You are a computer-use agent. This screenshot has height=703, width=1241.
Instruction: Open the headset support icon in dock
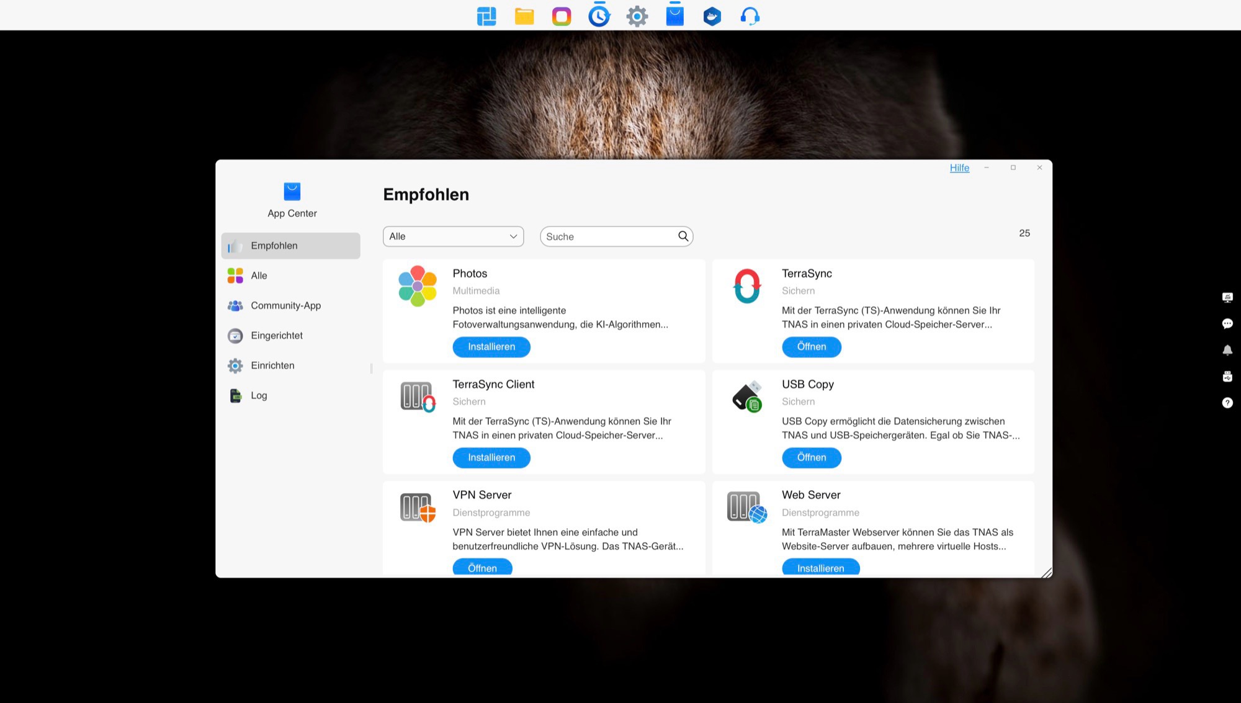750,16
